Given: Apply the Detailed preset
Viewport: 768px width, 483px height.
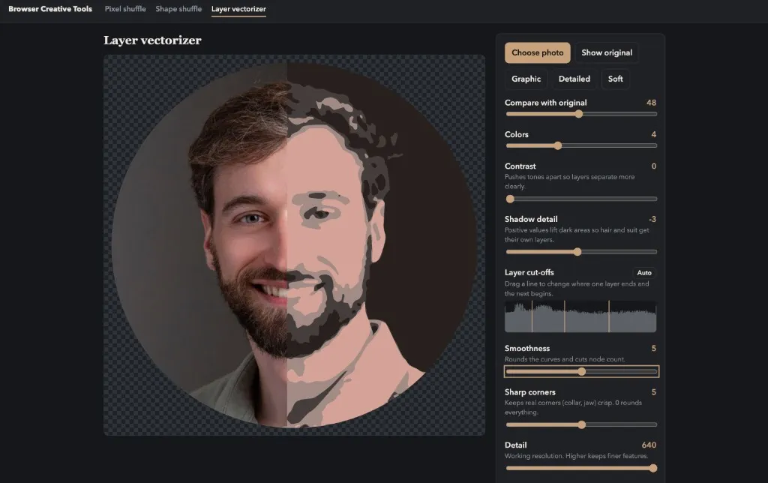Looking at the screenshot, I should coord(574,79).
